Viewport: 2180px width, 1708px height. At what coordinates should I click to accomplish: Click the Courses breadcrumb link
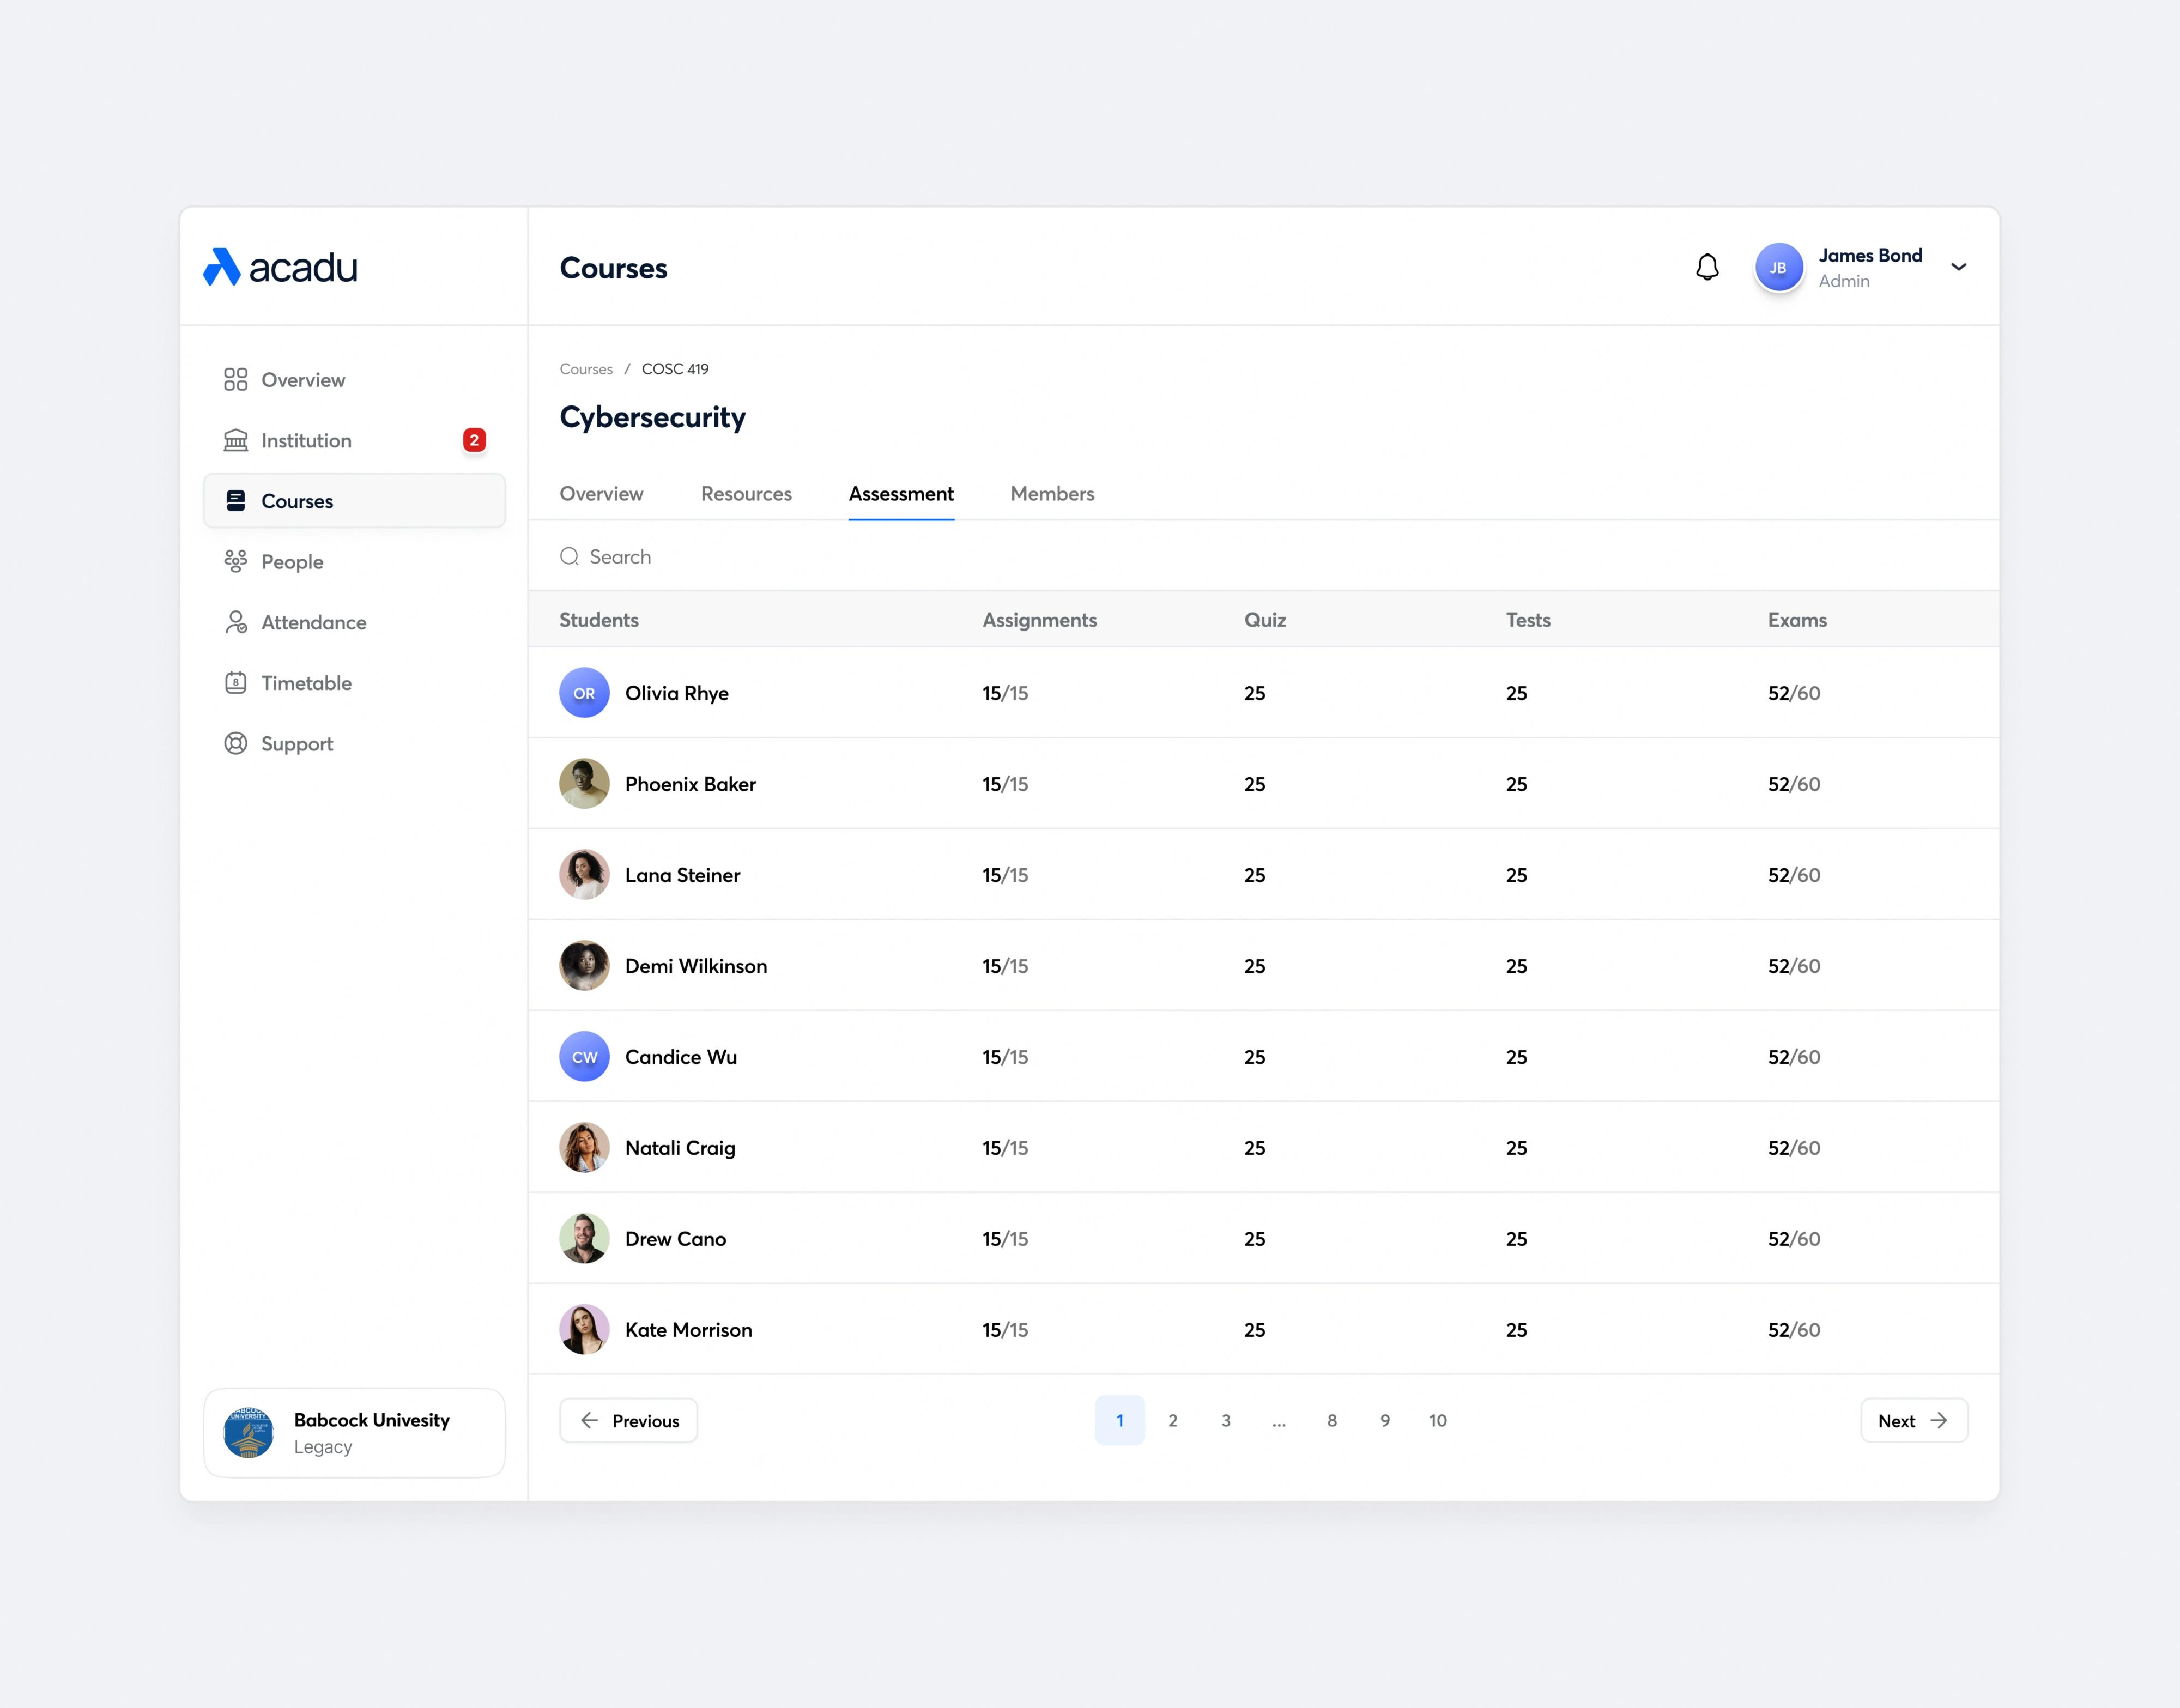coord(586,369)
